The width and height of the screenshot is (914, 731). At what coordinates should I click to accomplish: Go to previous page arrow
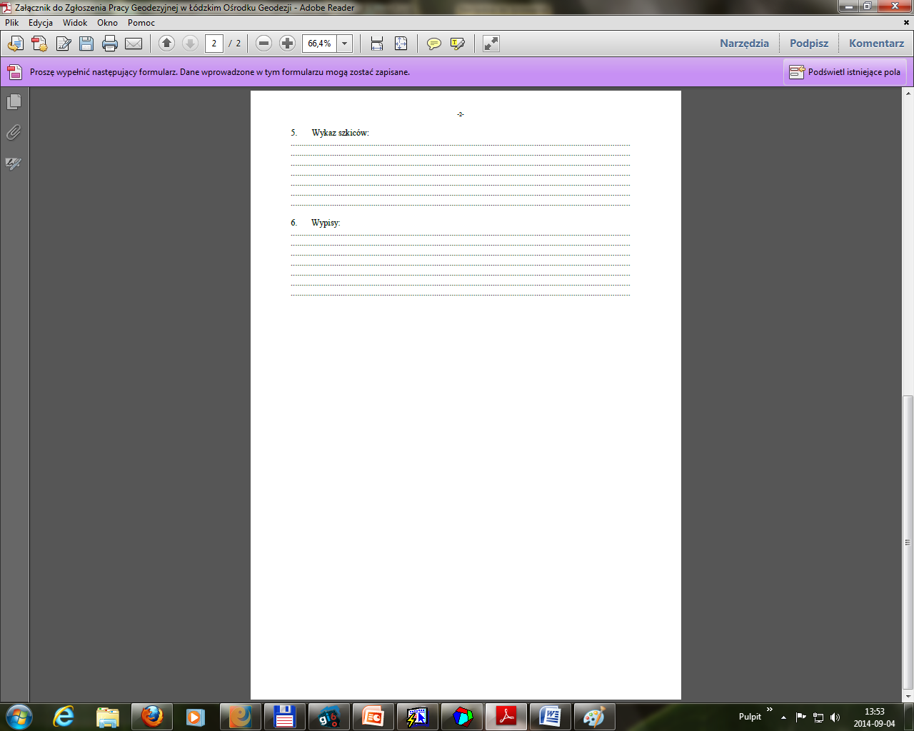pos(166,44)
